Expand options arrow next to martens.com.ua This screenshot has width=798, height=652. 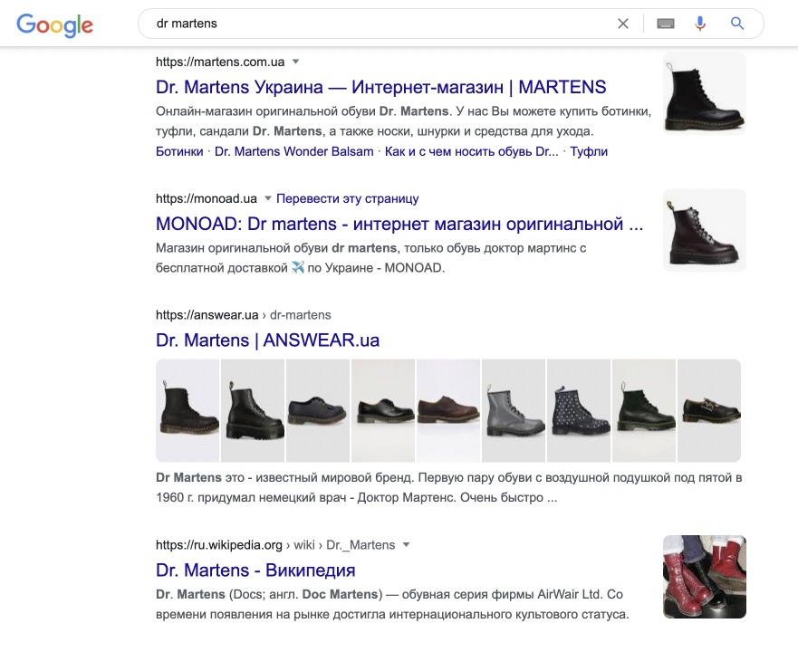(x=295, y=62)
